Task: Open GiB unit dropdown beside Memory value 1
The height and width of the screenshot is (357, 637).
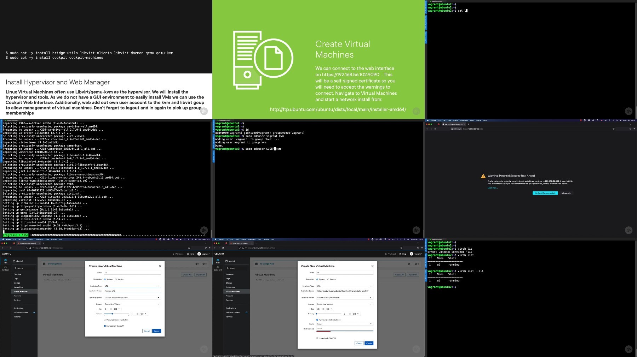Action: [x=143, y=314]
